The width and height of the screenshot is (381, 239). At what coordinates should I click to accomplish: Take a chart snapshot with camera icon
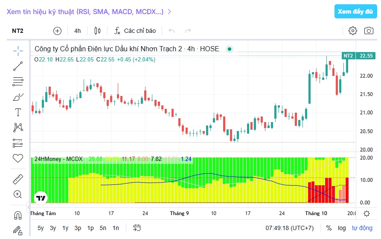369,31
